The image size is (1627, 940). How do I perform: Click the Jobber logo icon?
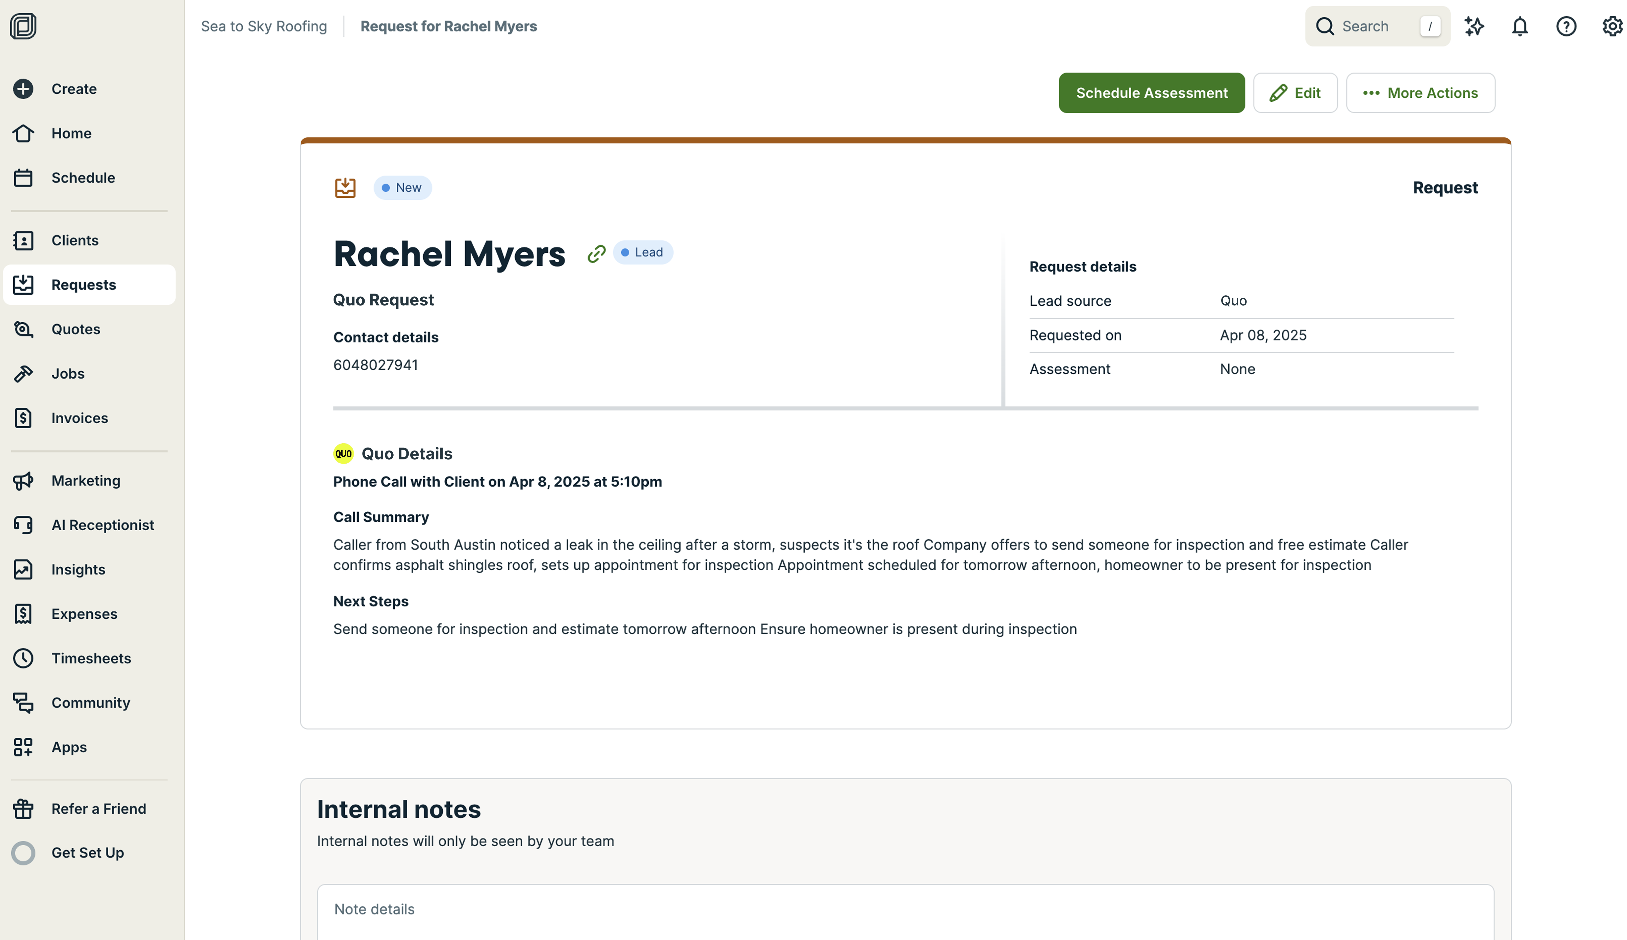click(23, 27)
